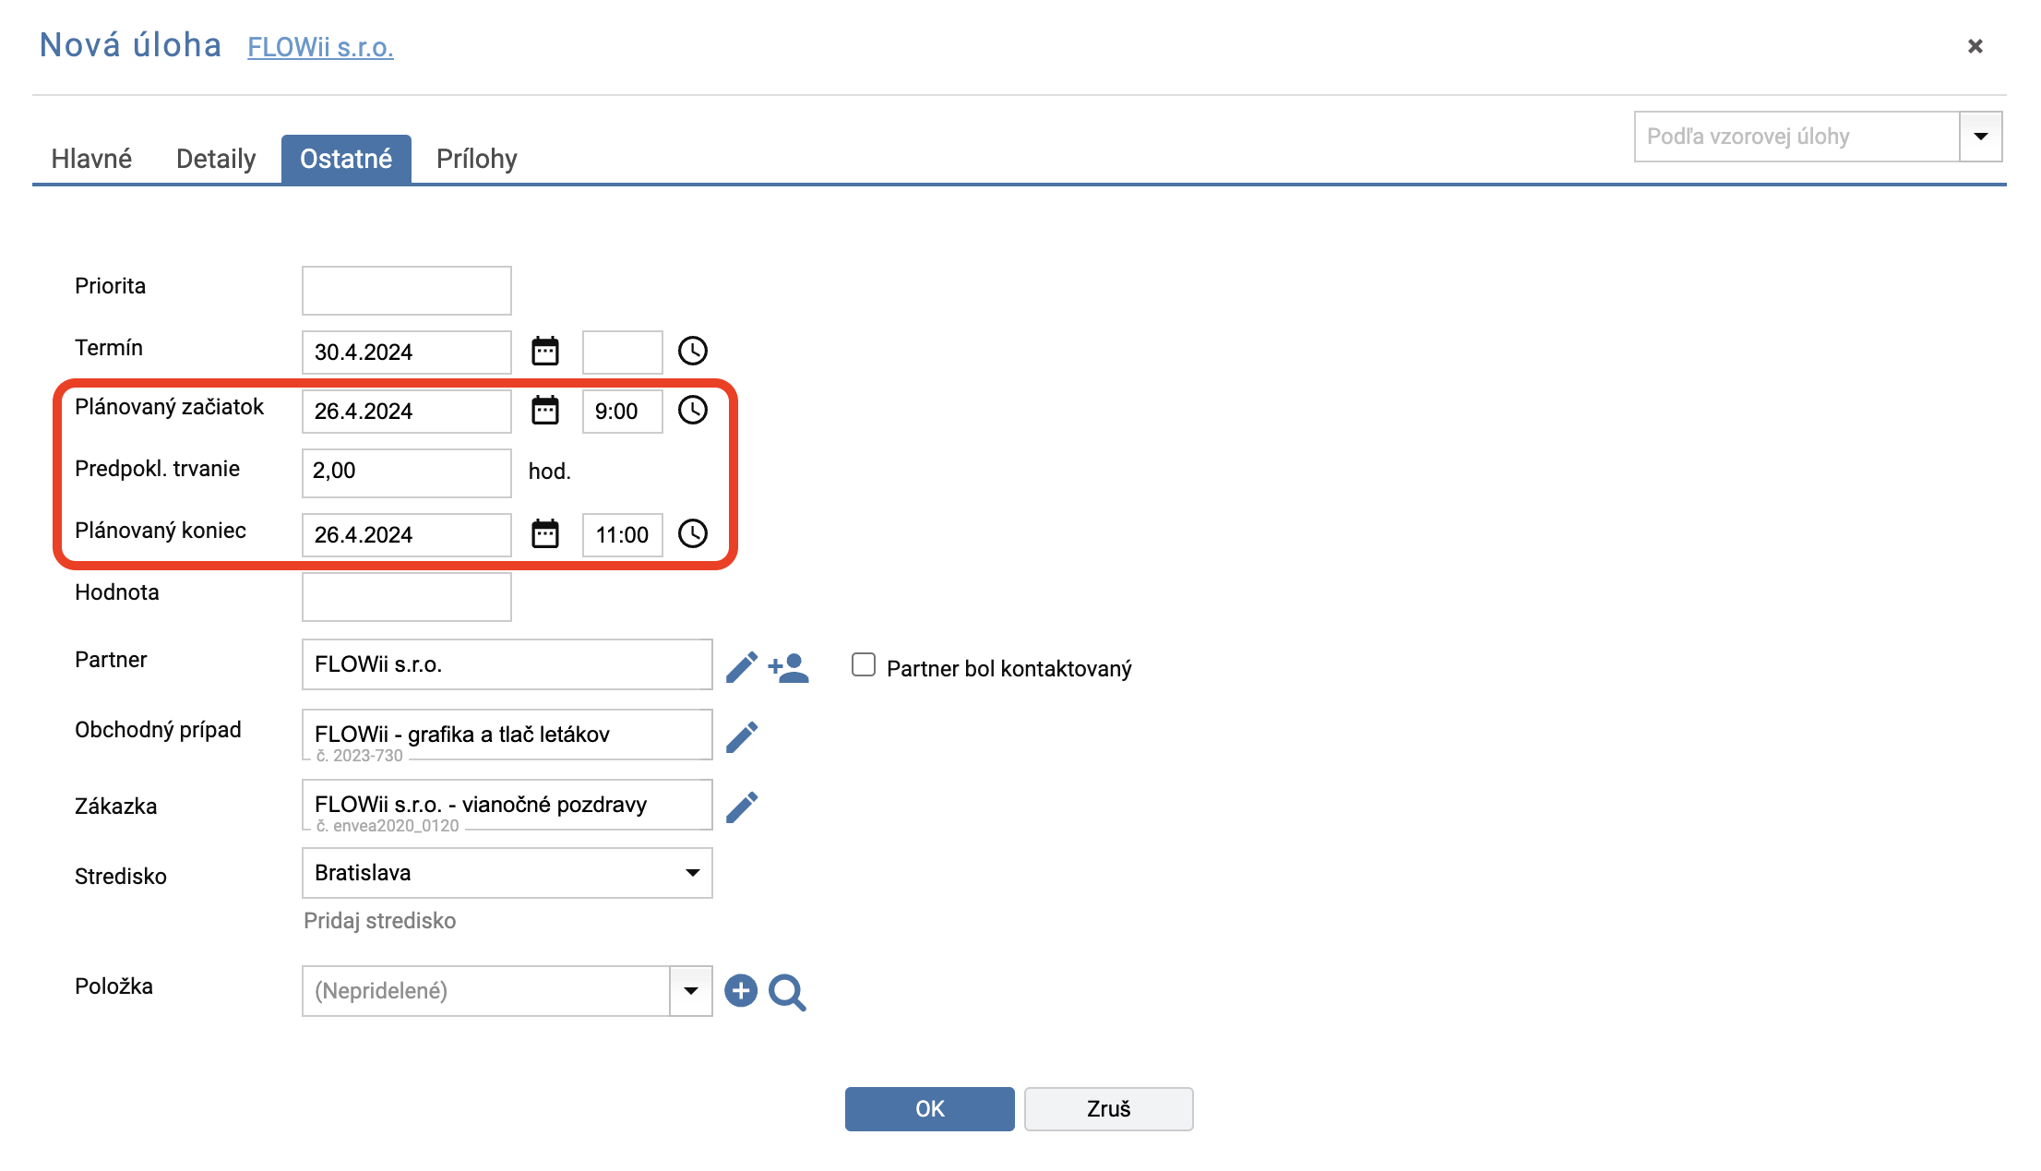Click Obchodný prípad field grafika a tlač letákov
Viewport: 2041px width, 1171px height.
click(507, 735)
